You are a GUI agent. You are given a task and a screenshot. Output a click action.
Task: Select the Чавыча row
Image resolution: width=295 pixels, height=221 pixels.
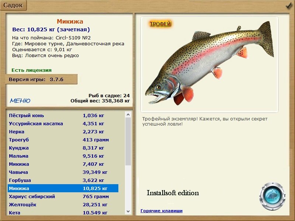coord(63,172)
